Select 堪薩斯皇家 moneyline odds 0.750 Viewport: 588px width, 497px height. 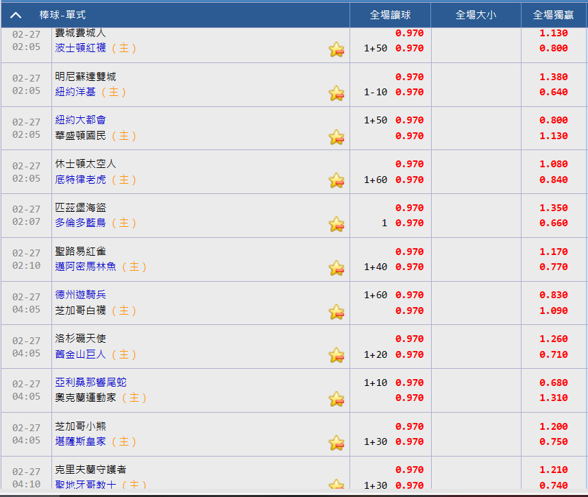[554, 441]
